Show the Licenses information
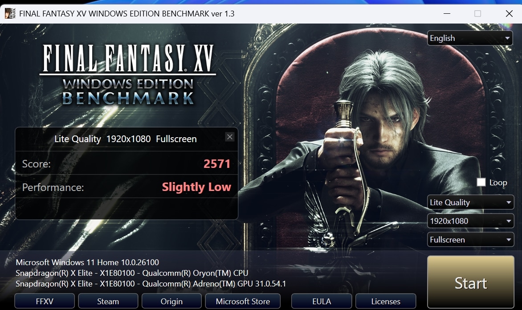The image size is (522, 310). (386, 301)
